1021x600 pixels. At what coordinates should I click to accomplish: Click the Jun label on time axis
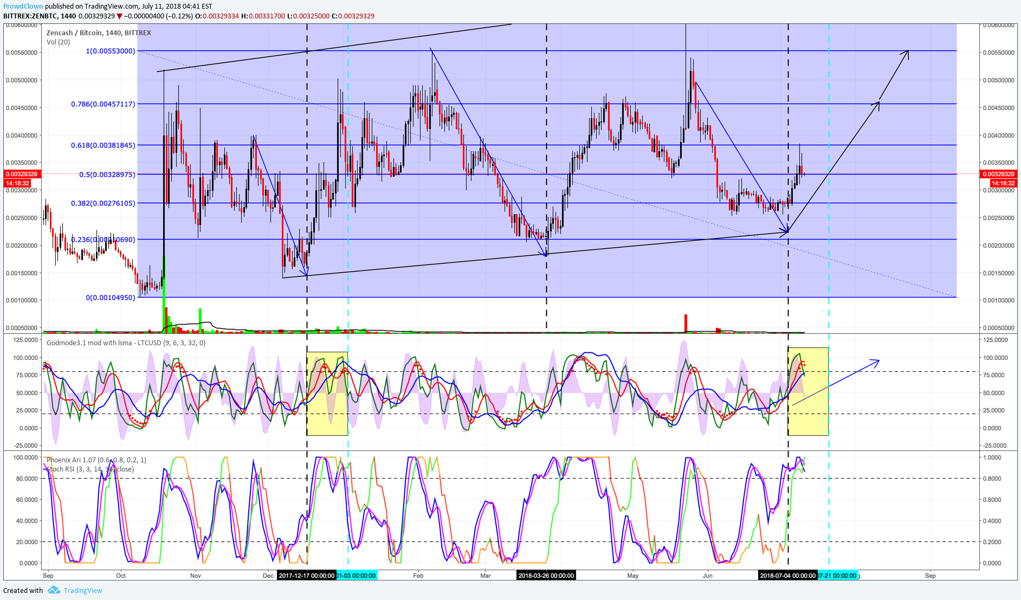[708, 576]
